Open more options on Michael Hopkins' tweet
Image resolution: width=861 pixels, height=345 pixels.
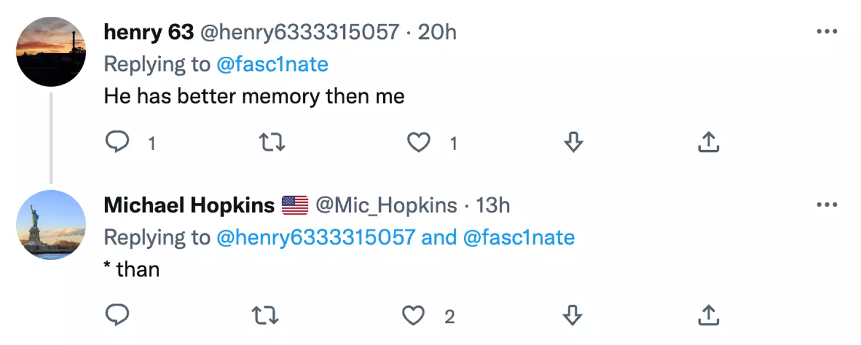[x=828, y=204]
